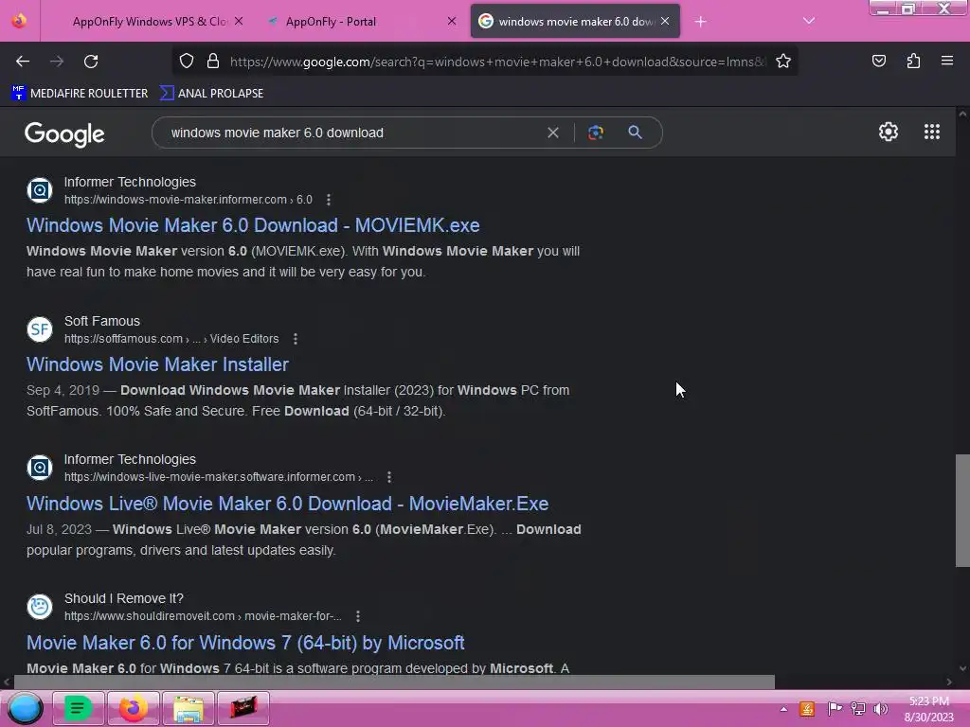Open the red app taskbar icon
Screen dimensions: 970x727
pyautogui.click(x=243, y=708)
